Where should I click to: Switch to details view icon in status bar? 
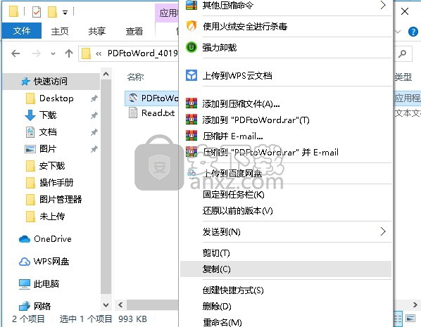click(x=398, y=319)
